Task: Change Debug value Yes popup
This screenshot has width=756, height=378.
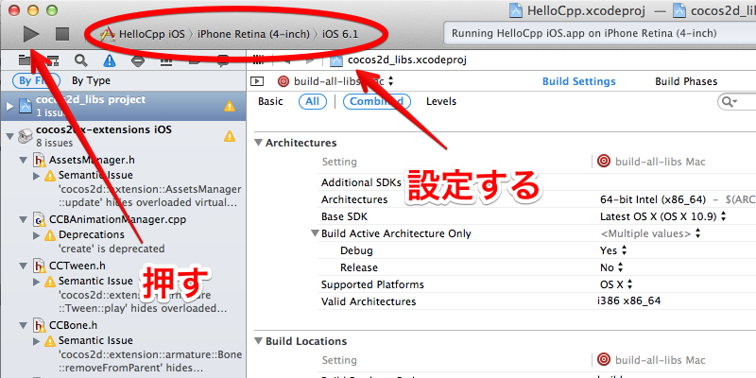Action: (x=613, y=250)
